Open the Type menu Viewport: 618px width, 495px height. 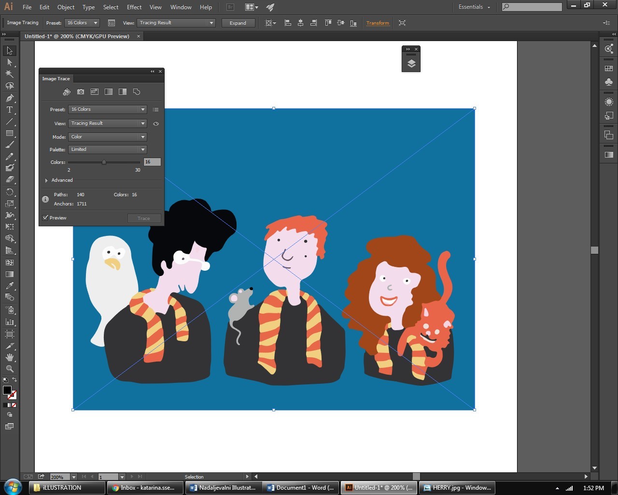click(88, 7)
